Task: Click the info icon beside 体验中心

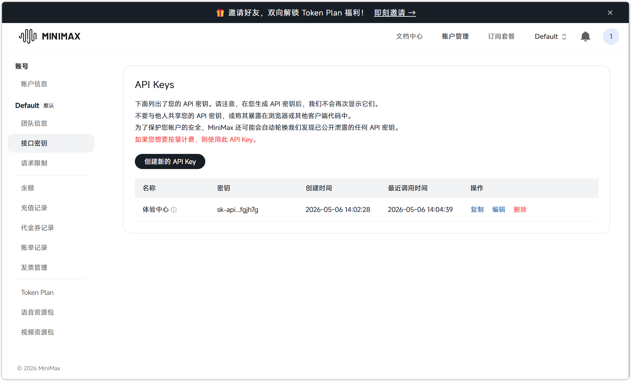Action: 174,210
